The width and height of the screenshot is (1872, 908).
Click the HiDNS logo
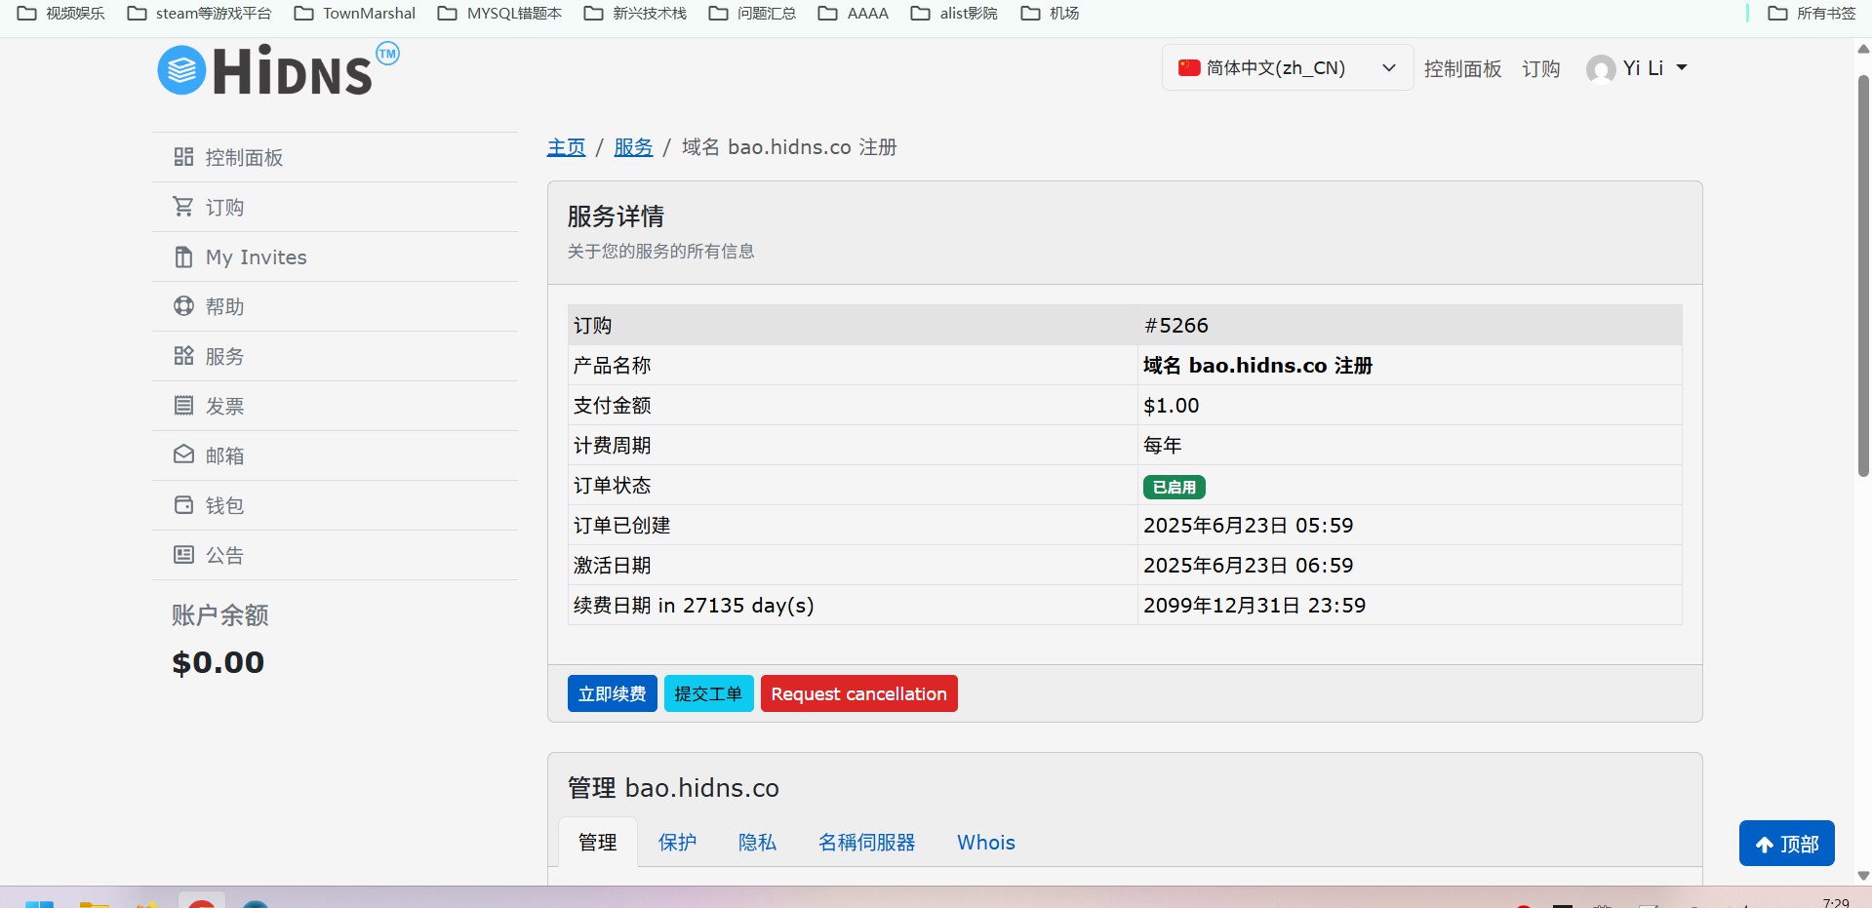[277, 68]
